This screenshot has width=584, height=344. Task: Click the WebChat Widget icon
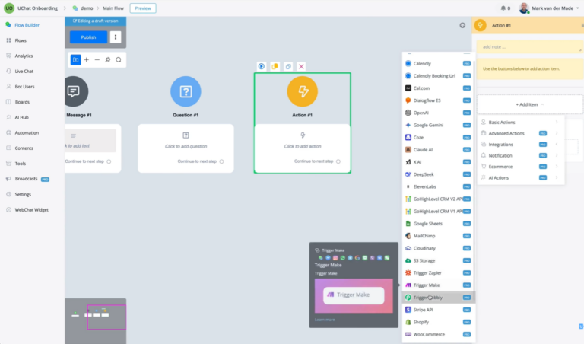tap(8, 209)
